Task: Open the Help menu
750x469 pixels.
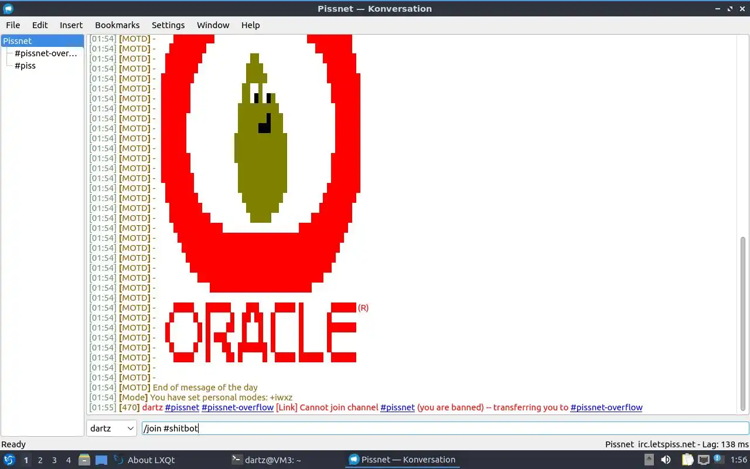Action: [x=250, y=25]
